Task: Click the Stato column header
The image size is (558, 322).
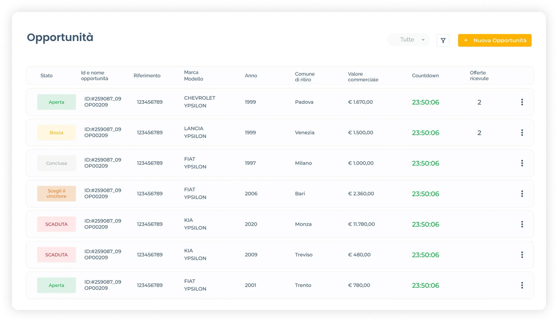Action: 46,76
